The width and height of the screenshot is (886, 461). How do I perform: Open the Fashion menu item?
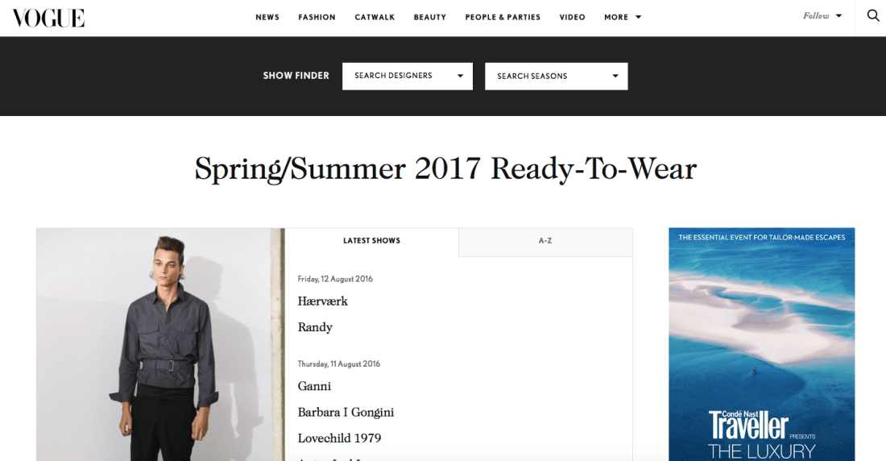pyautogui.click(x=317, y=17)
